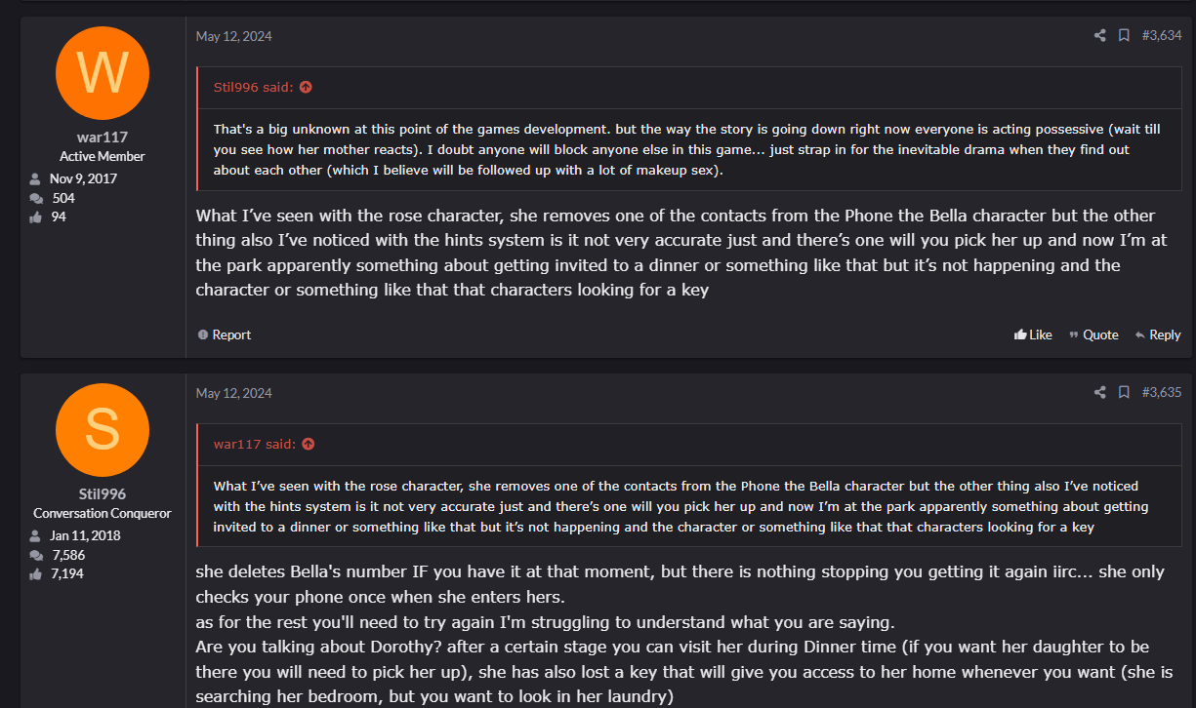Reply to war117's post
The image size is (1196, 708).
[x=1158, y=334]
